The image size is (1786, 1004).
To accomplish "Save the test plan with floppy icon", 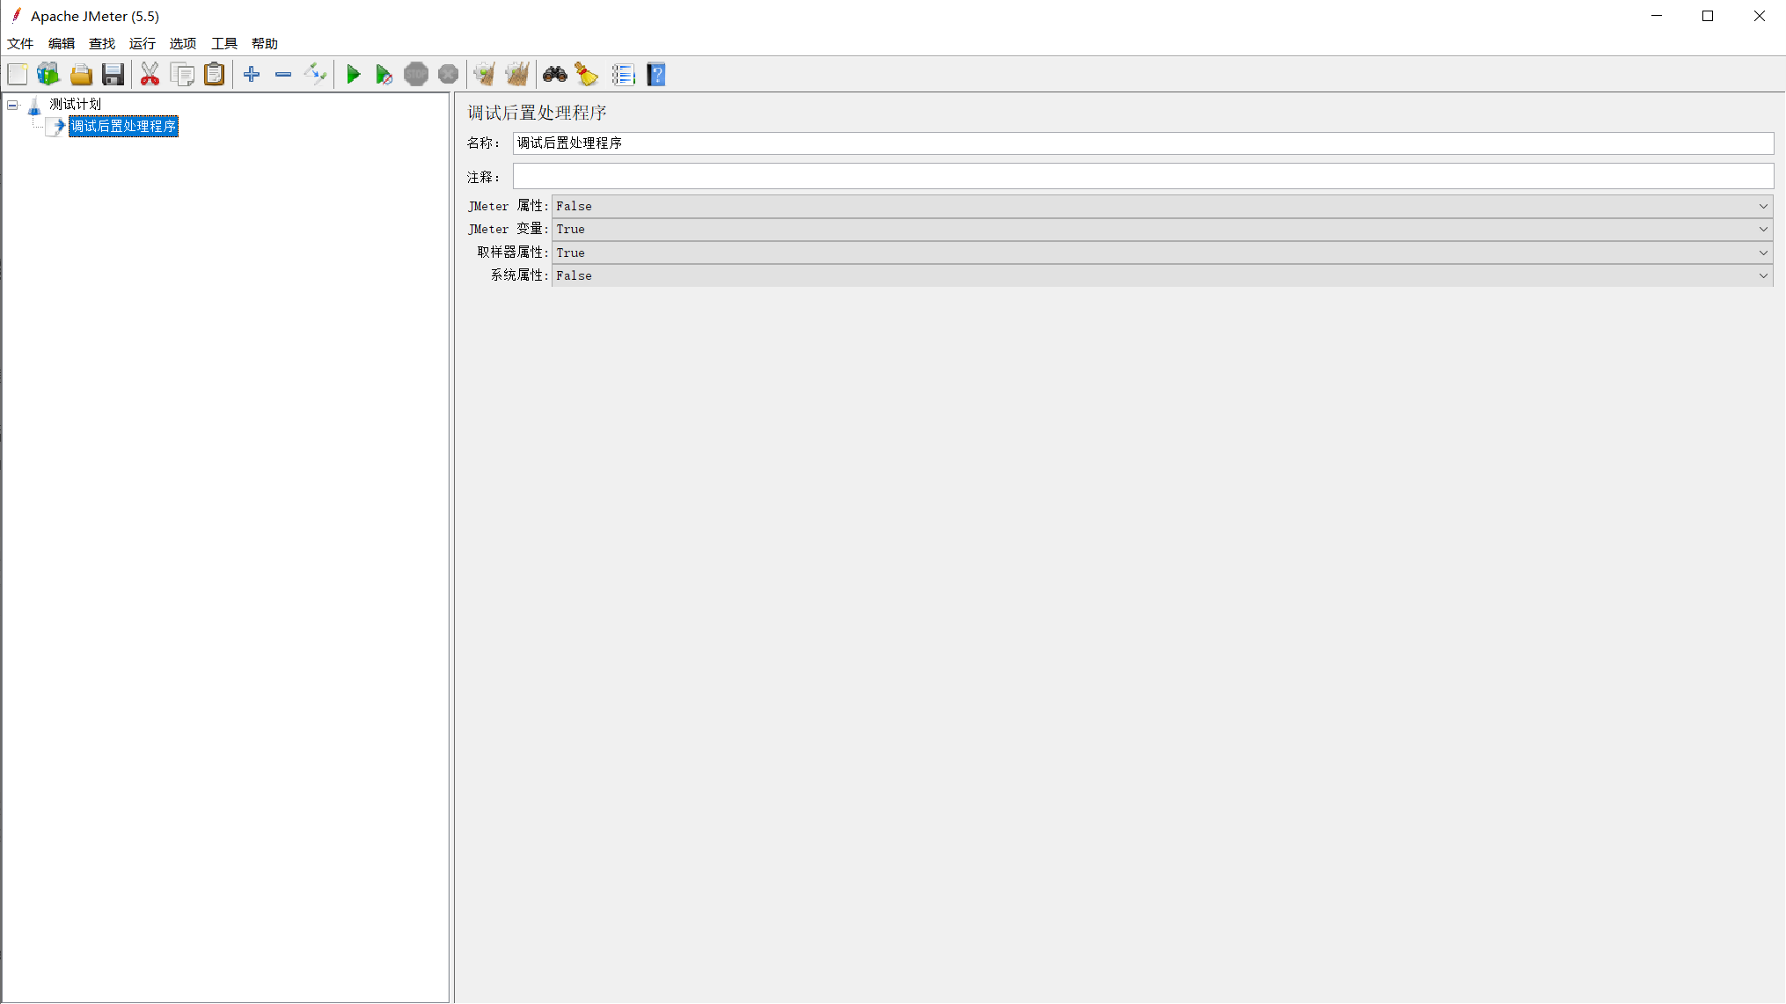I will point(113,75).
